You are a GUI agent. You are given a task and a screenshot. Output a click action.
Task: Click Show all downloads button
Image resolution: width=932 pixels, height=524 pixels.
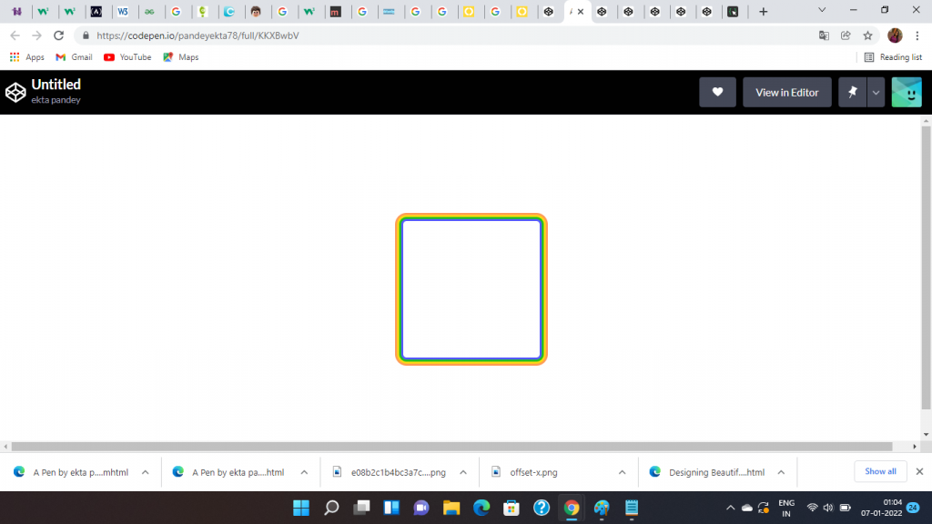[x=880, y=471]
